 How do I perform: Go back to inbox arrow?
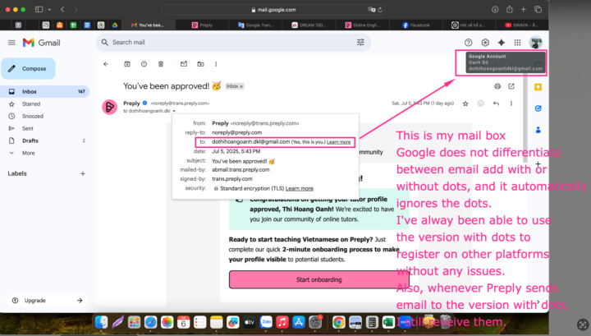[x=106, y=64]
